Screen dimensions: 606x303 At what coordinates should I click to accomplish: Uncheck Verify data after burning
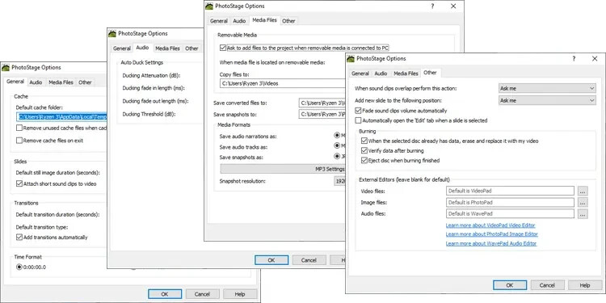tap(364, 151)
